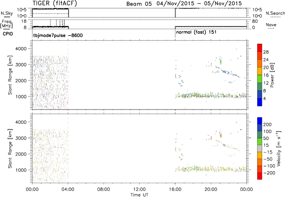The height and width of the screenshot is (197, 285).
Task: Click the '12:00' time axis tick label
Action: (139, 190)
